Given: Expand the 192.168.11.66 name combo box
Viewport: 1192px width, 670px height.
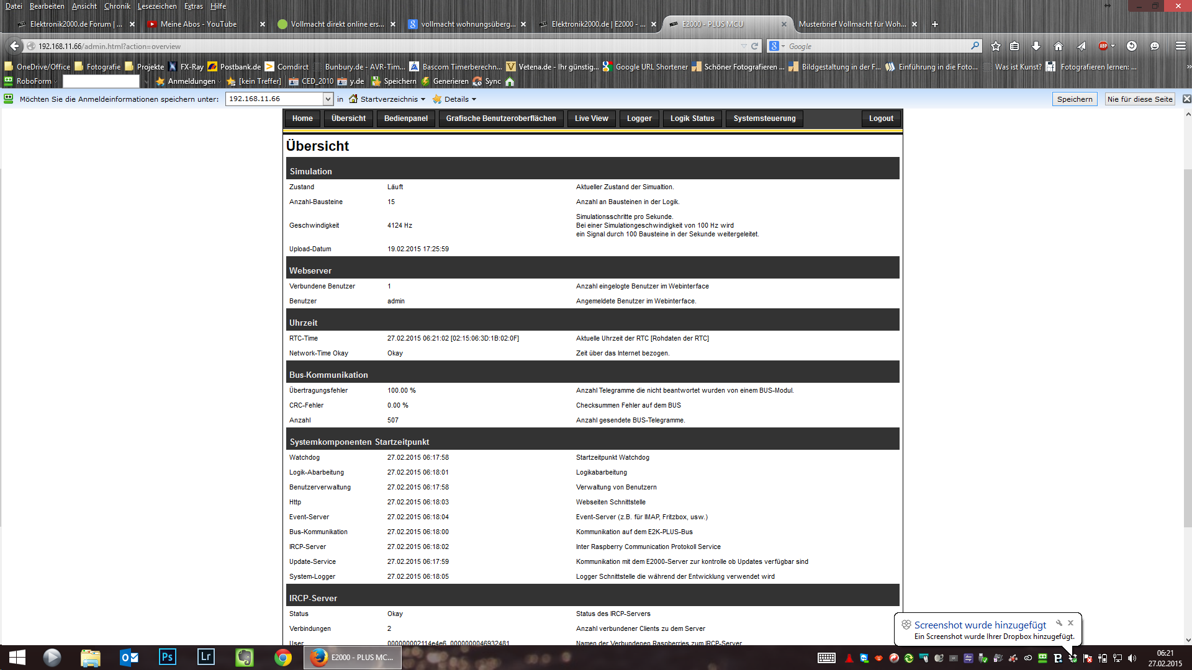Looking at the screenshot, I should (x=328, y=99).
